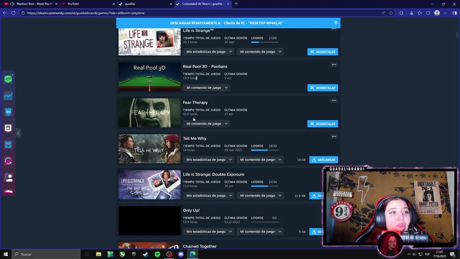The image size is (460, 259).
Task: Open Epic Games Launcher from taskbar
Action: [134, 254]
